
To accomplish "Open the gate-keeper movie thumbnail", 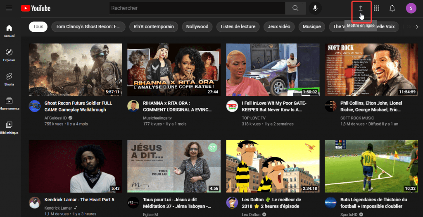I will (x=273, y=69).
